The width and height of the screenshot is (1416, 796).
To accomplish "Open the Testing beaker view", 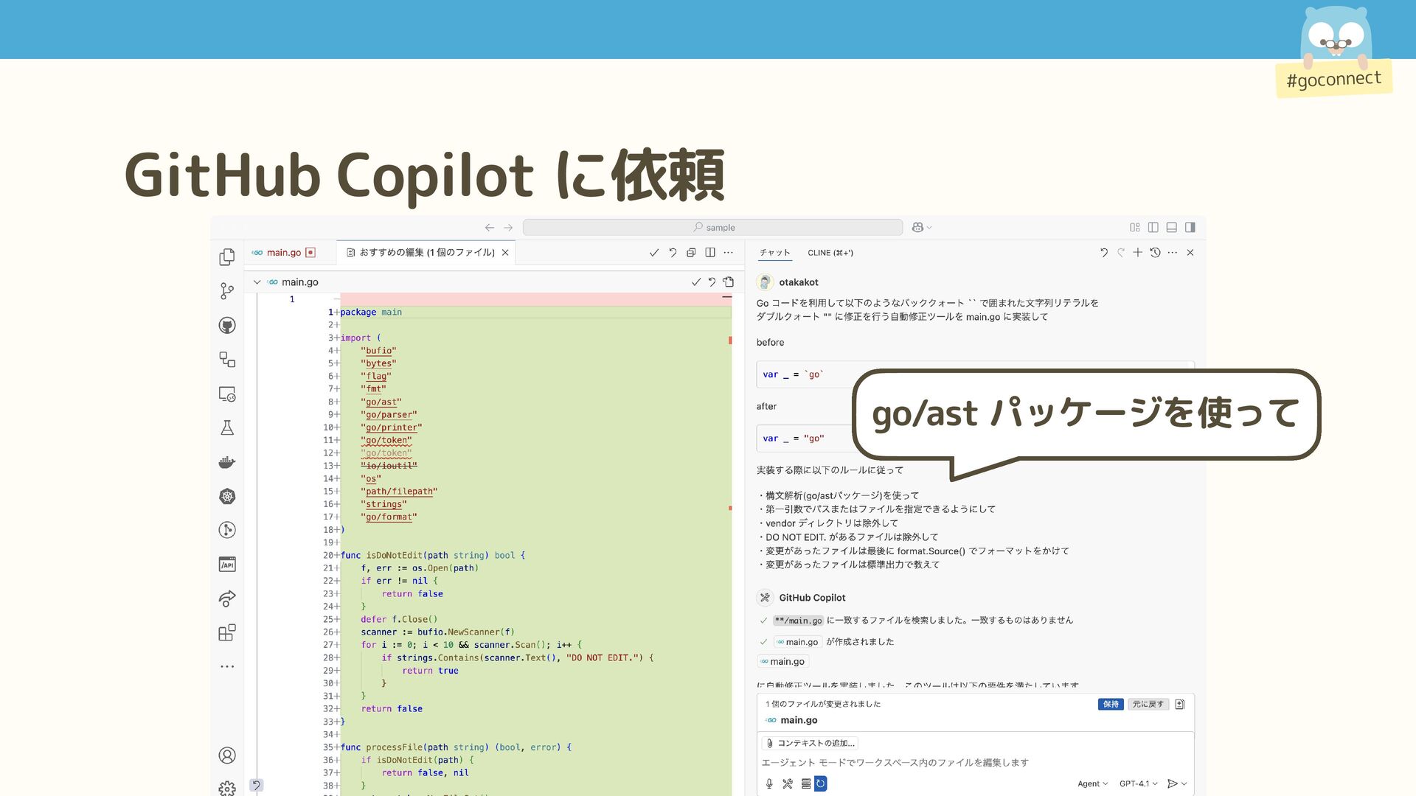I will 227,427.
